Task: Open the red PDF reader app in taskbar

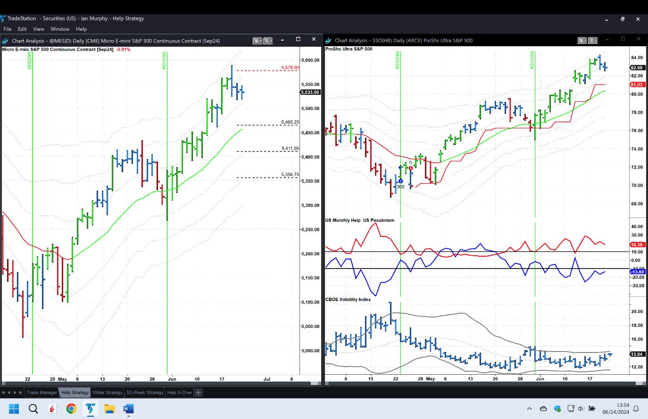Action: [x=52, y=409]
